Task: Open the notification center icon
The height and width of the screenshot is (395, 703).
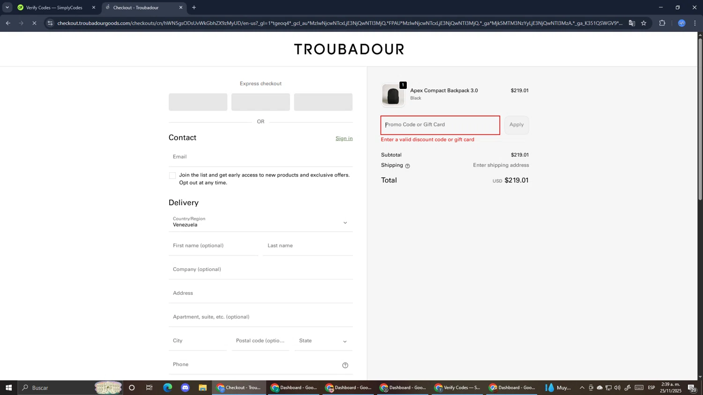Action: [692, 388]
